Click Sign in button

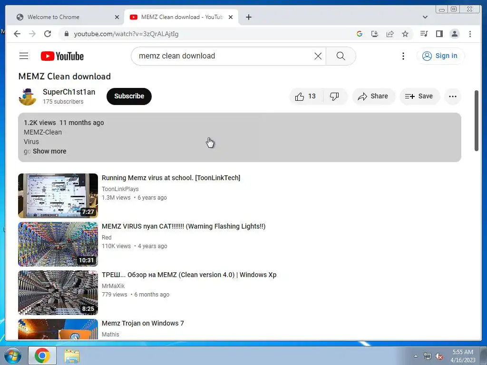point(440,56)
